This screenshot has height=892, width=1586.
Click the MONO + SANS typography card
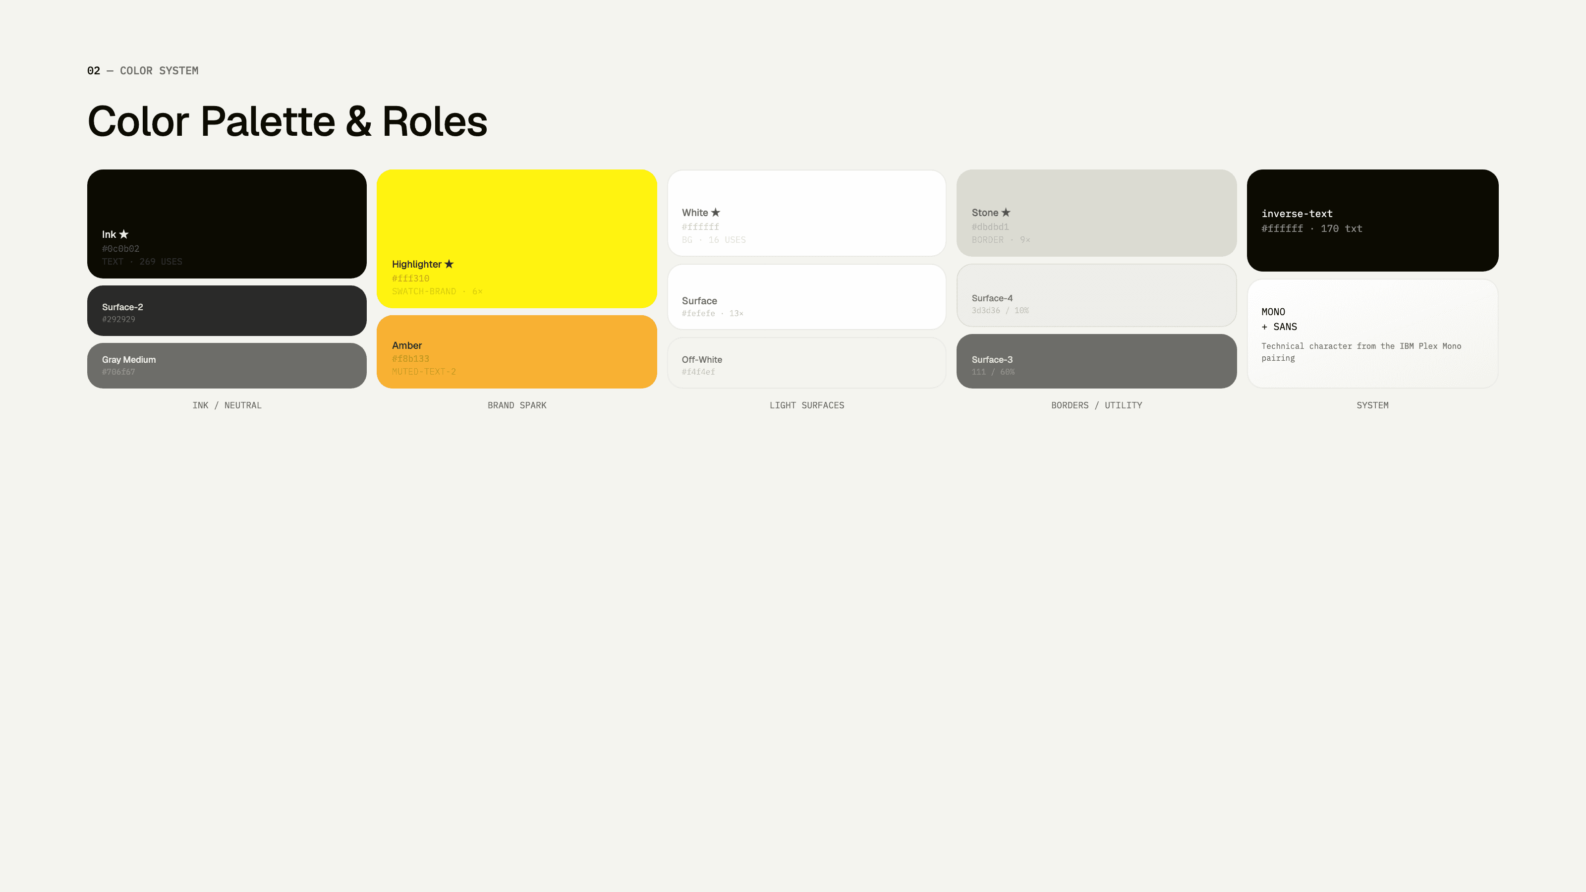coord(1372,334)
